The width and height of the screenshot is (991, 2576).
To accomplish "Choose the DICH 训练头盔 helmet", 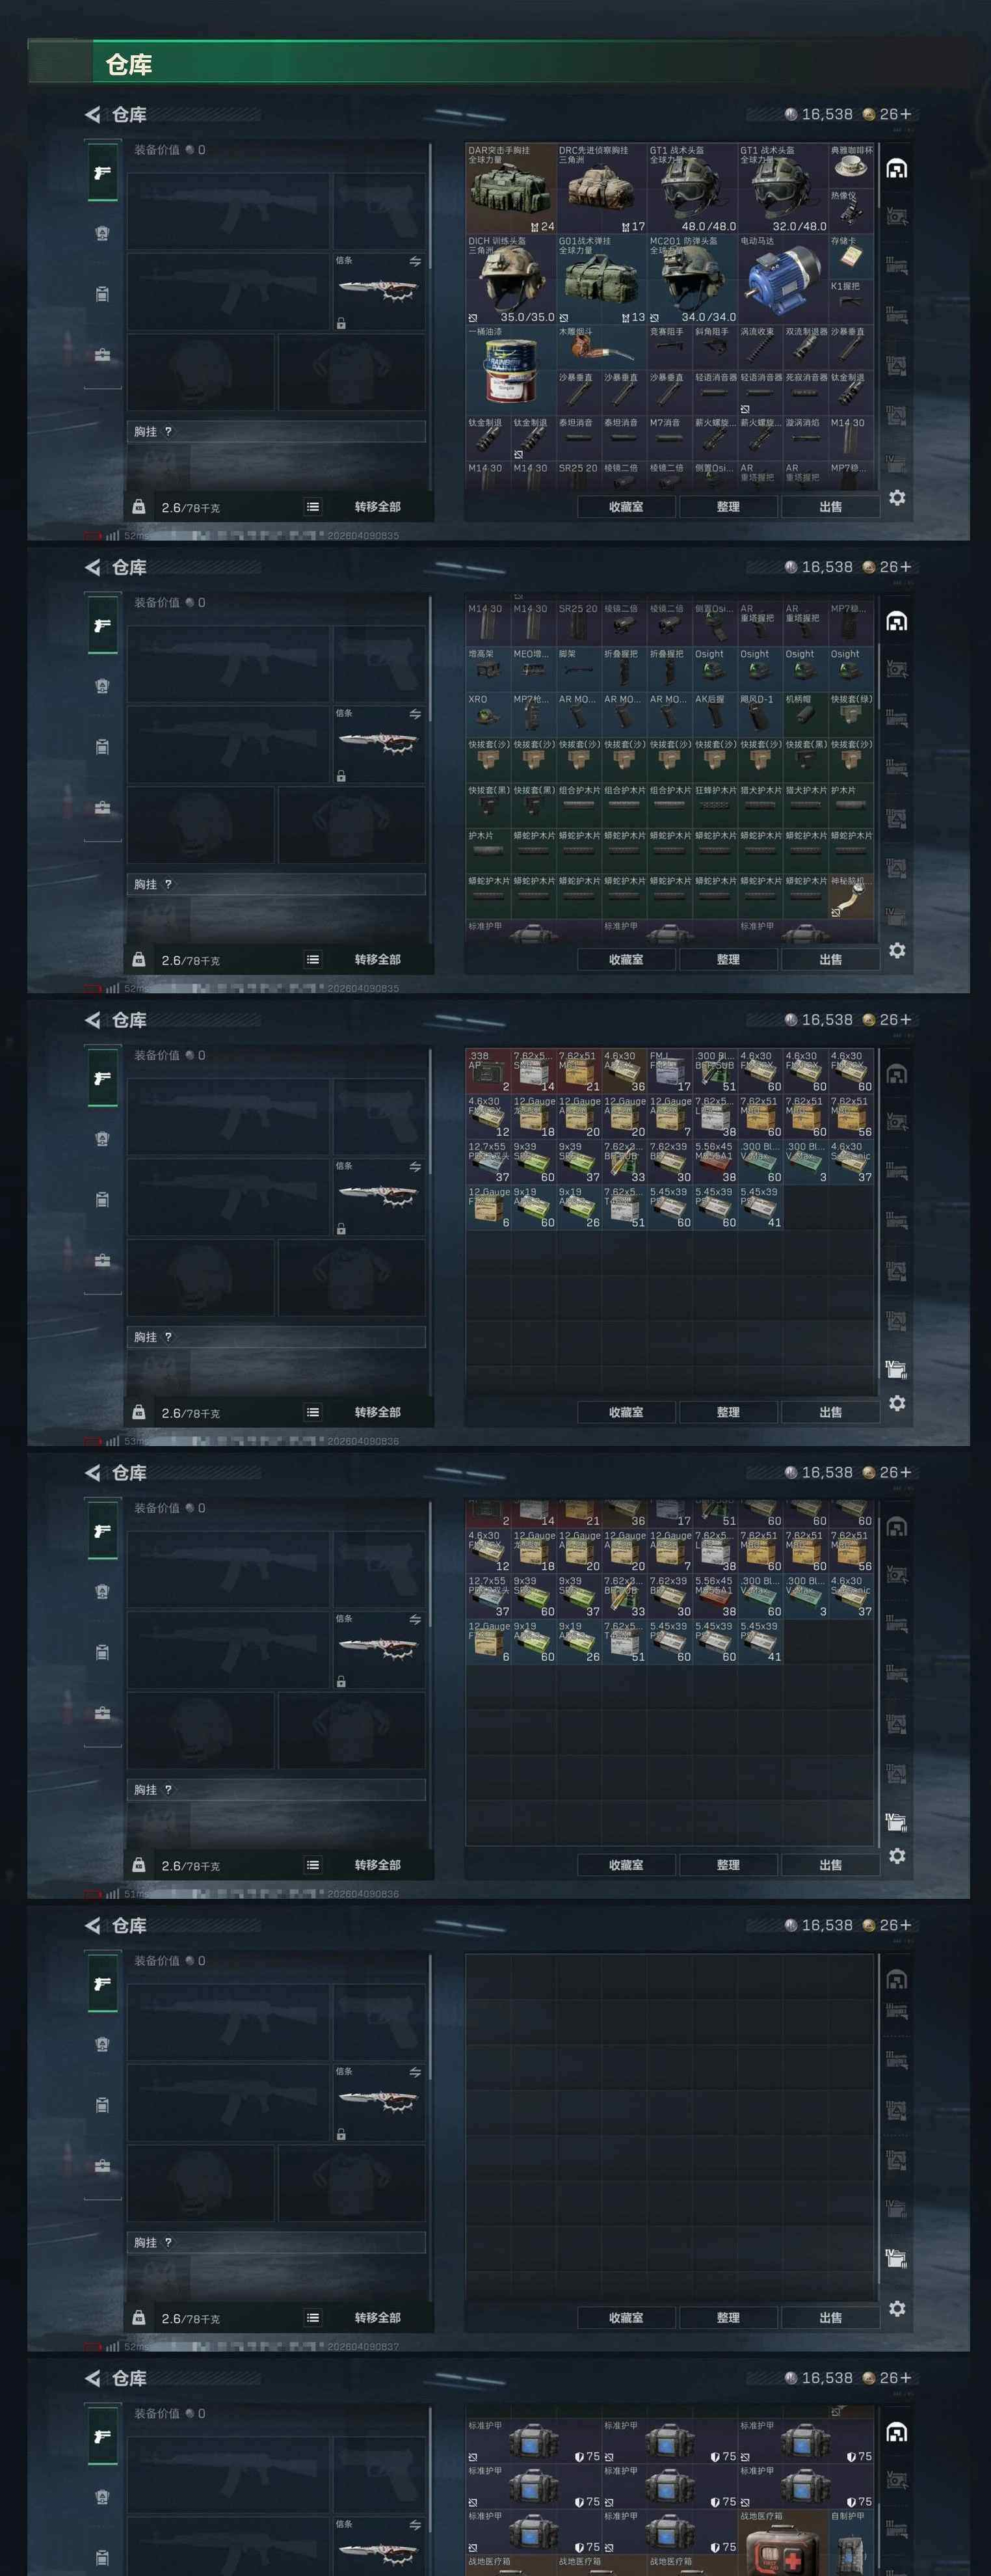I will click(510, 279).
